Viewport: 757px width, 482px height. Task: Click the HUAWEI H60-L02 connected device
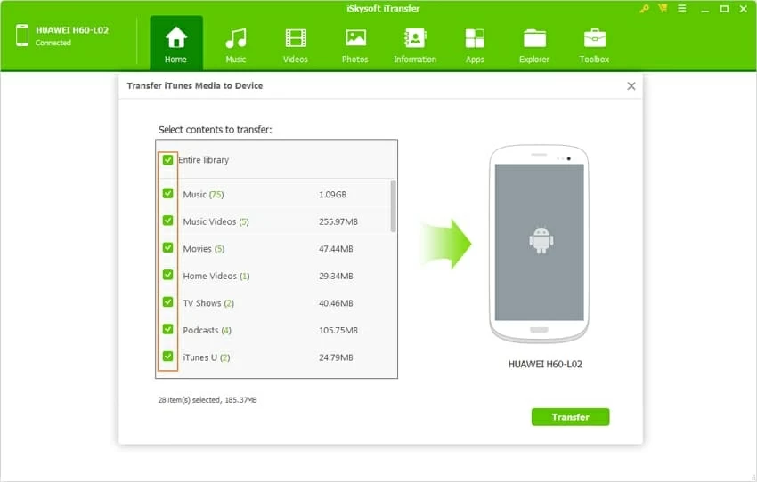click(x=62, y=36)
